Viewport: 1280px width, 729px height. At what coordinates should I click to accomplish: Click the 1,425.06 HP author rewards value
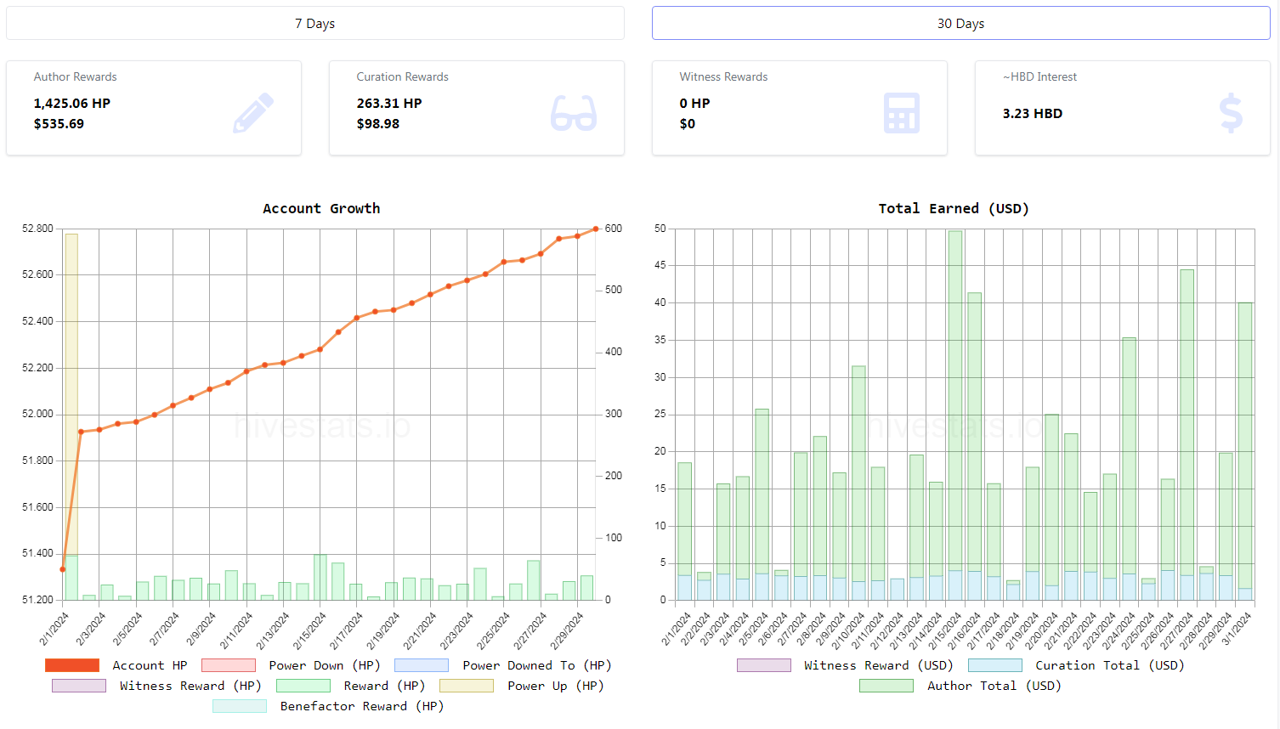pyautogui.click(x=72, y=103)
